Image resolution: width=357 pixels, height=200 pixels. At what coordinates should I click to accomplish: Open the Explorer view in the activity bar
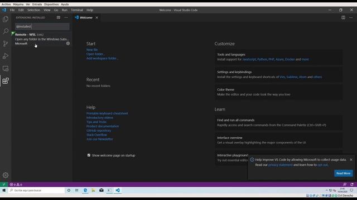(6, 19)
